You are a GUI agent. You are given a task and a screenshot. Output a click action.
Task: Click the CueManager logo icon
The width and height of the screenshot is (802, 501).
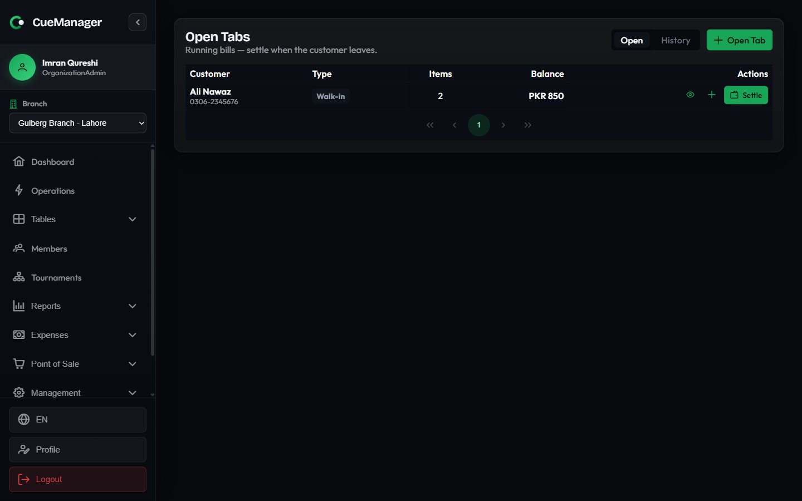[17, 22]
